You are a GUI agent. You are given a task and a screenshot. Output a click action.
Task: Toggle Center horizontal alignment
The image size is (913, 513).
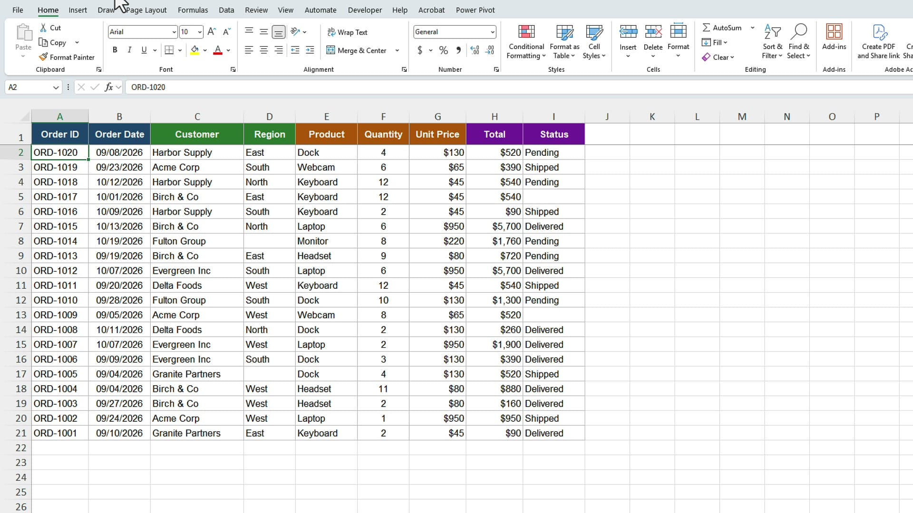[264, 50]
